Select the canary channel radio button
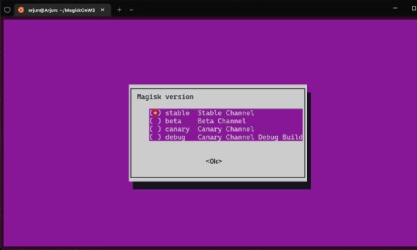The width and height of the screenshot is (417, 250). tap(155, 129)
